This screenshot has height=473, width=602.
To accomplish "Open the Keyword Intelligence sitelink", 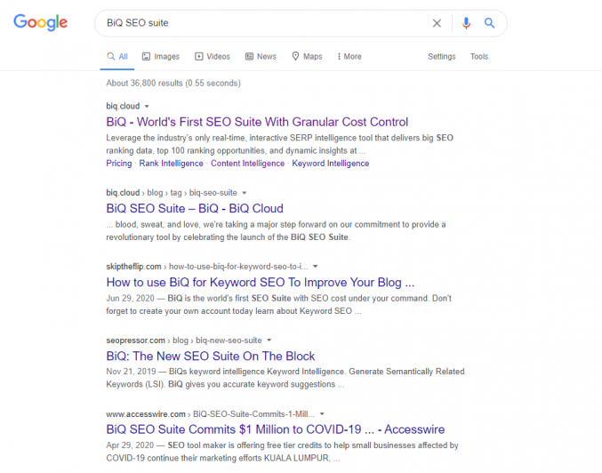I will (331, 164).
